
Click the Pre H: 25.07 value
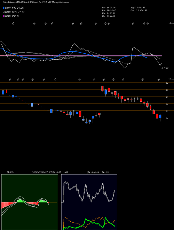point(109,10)
